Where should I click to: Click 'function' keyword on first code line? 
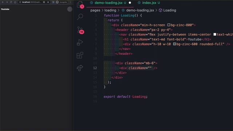pos(111,15)
